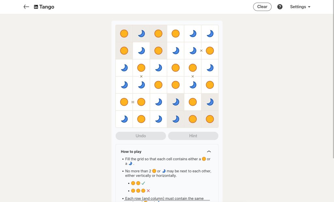Click the moon in the top-right grid cell
Image resolution: width=334 pixels, height=202 pixels.
click(x=210, y=34)
